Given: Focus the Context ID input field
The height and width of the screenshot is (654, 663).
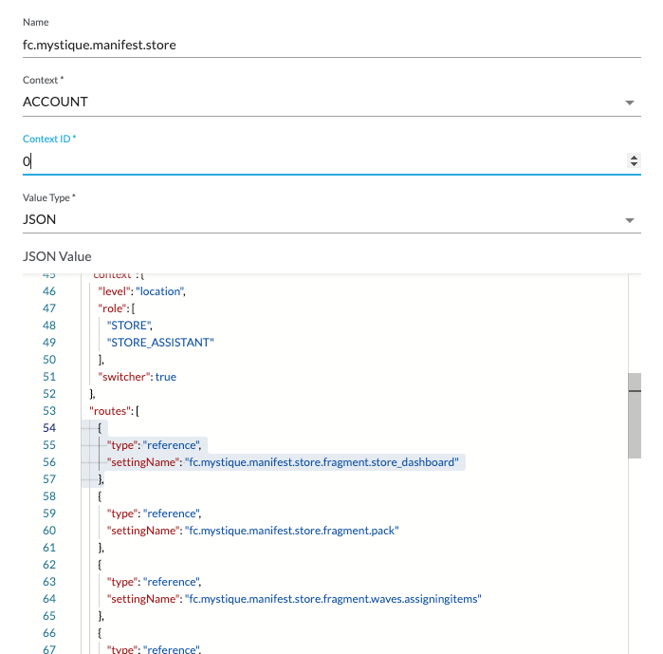Looking at the screenshot, I should point(313,161).
